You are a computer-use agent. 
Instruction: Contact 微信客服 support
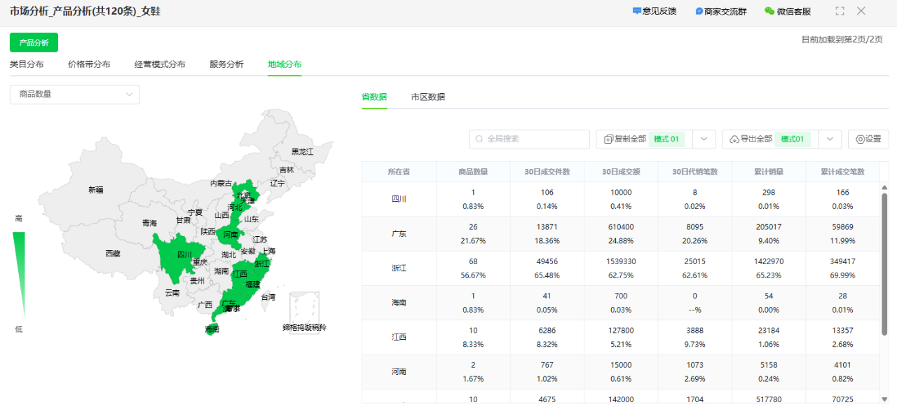pyautogui.click(x=788, y=11)
